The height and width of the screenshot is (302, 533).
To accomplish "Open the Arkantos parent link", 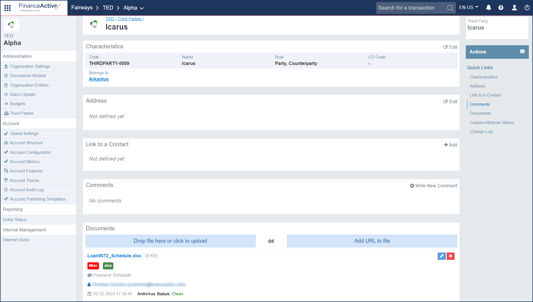I will (x=99, y=79).
